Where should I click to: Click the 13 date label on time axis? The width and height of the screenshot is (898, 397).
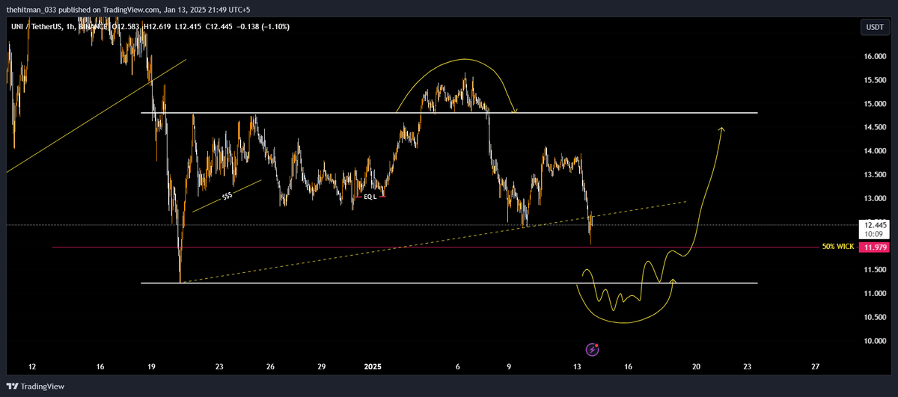click(x=577, y=367)
